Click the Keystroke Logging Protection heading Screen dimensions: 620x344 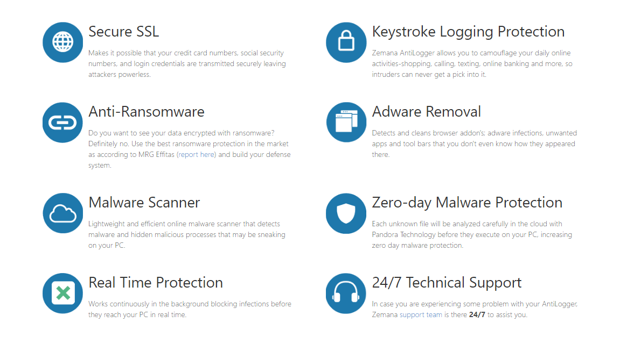pos(468,32)
